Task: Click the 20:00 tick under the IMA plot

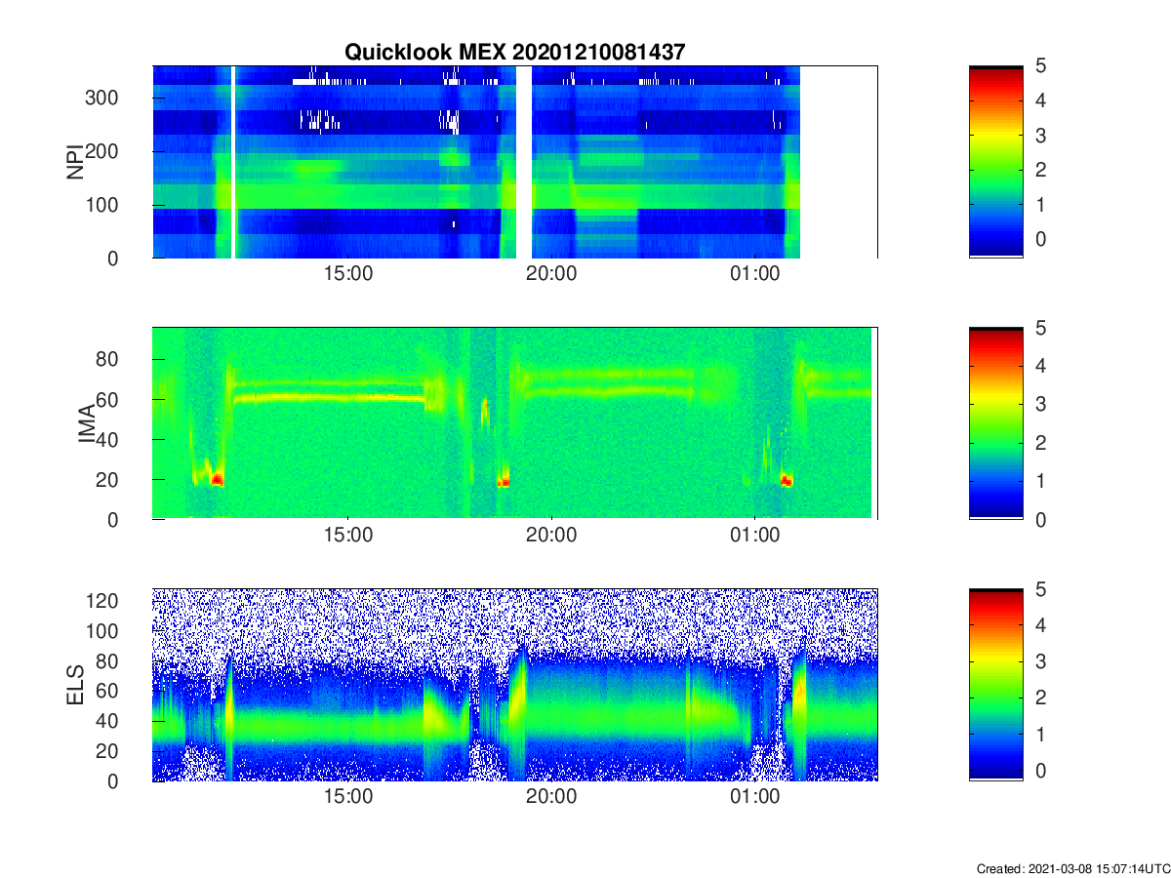Action: click(x=551, y=536)
